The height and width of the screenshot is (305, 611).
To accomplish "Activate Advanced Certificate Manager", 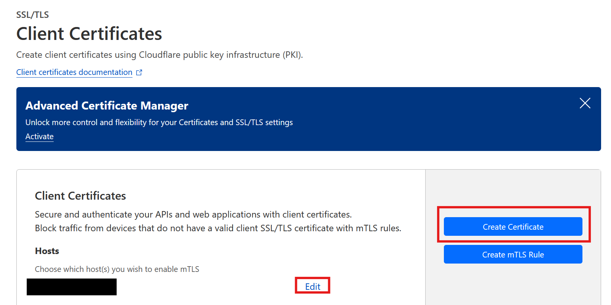I will 40,137.
